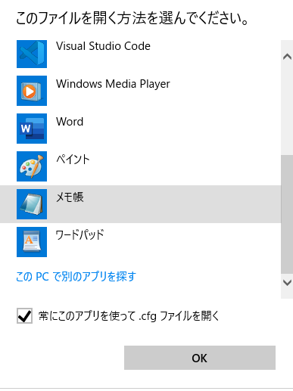Select the 'ペイント' app name text
293x391 pixels.
tap(73, 160)
